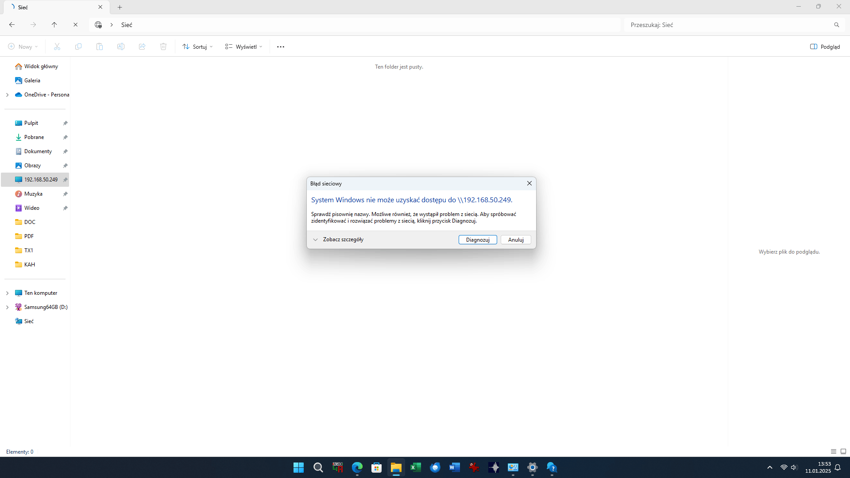Expand the Ten komputer tree node
The image size is (850, 478).
pyautogui.click(x=7, y=293)
